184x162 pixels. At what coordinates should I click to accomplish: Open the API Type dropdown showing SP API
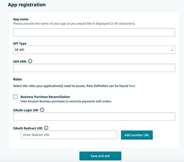91,50
